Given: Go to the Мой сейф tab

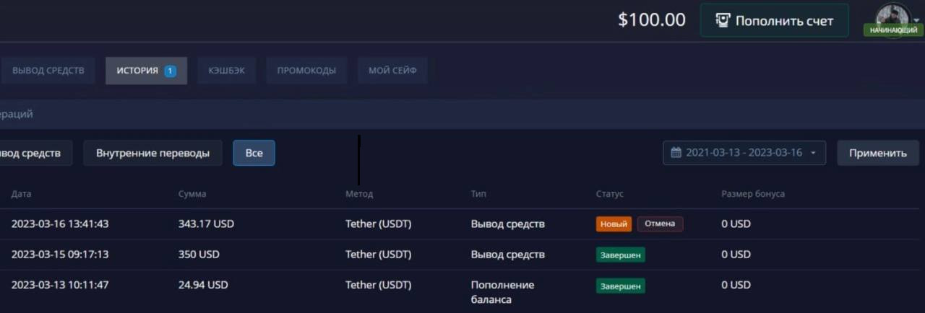Looking at the screenshot, I should tap(392, 71).
